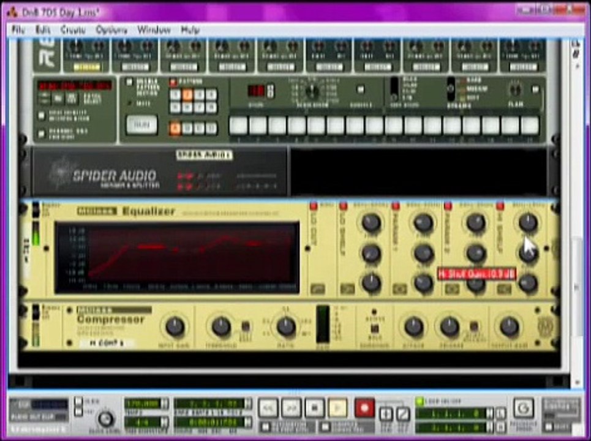
Task: Click the Dynamic Hard/Medium/Soft switch
Action: point(451,89)
